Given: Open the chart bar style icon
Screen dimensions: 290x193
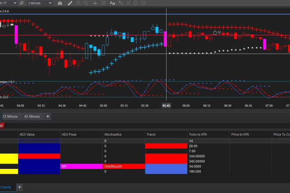Looking at the screenshot, I should click(60, 3).
